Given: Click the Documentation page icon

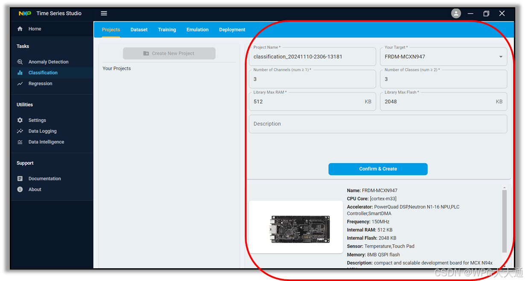Looking at the screenshot, I should (20, 179).
